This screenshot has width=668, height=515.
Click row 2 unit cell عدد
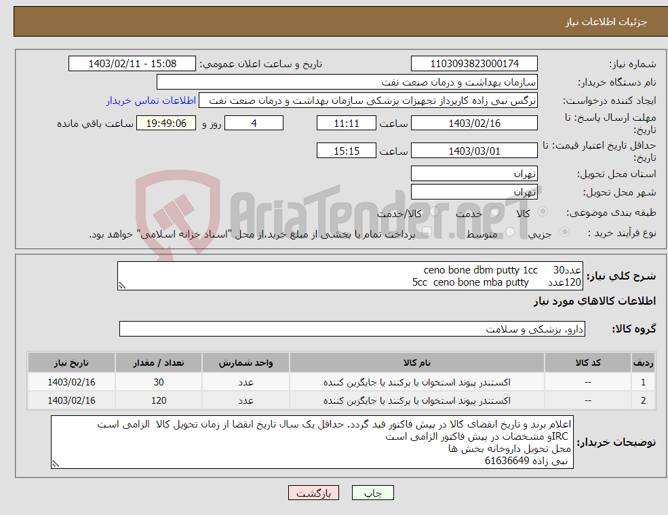pyautogui.click(x=245, y=400)
